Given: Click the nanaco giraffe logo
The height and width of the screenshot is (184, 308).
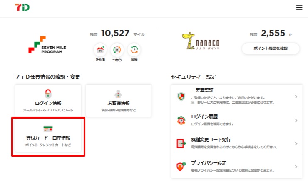Looking at the screenshot, I should click(201, 41).
